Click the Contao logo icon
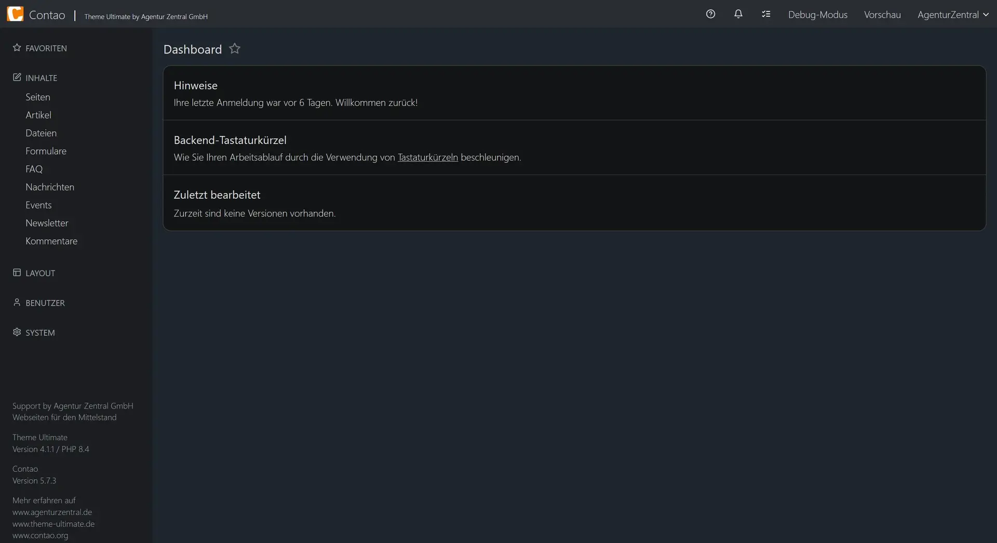The width and height of the screenshot is (997, 543). tap(15, 14)
